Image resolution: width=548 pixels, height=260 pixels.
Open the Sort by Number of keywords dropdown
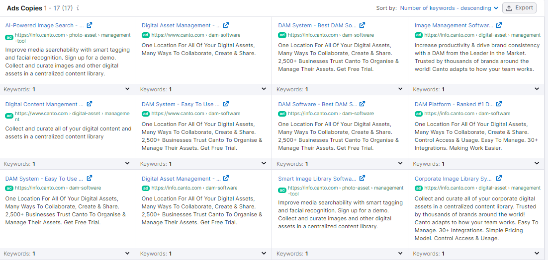pyautogui.click(x=449, y=8)
